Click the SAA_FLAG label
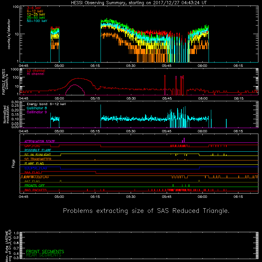This screenshot has height=262, width=262. 32,173
